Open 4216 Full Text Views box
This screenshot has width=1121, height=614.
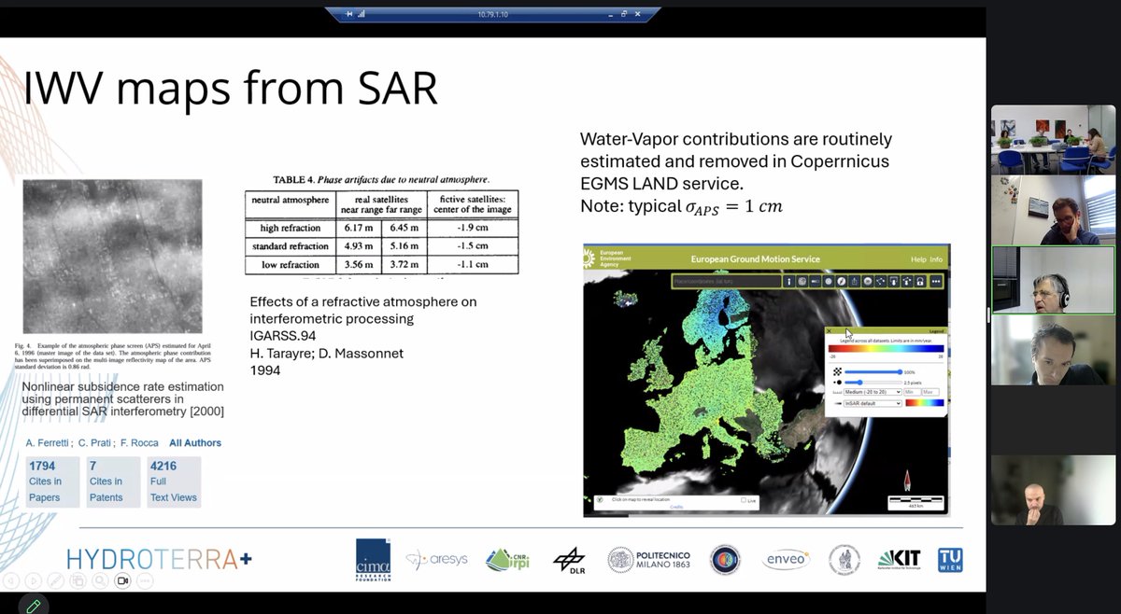click(x=174, y=481)
